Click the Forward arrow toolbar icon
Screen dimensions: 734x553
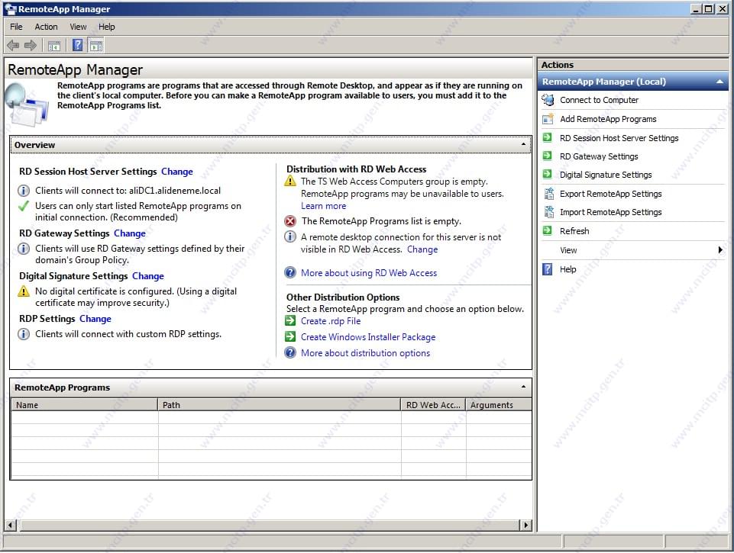(x=31, y=45)
